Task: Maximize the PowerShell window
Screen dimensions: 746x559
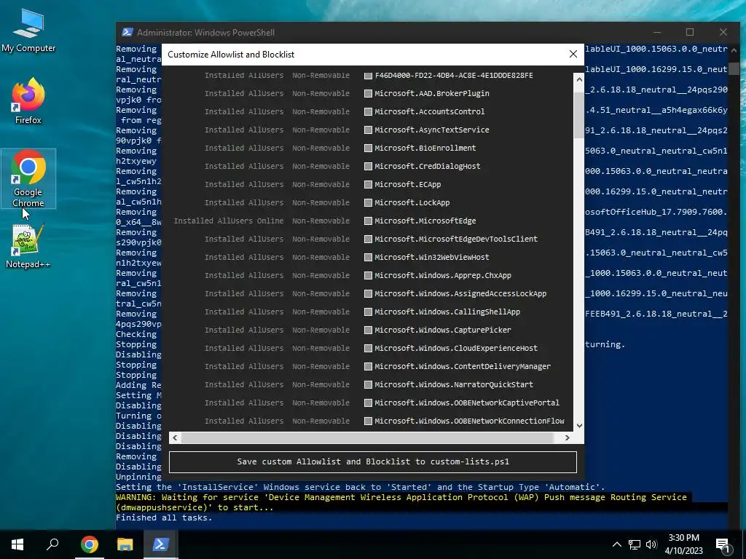Action: coord(690,32)
